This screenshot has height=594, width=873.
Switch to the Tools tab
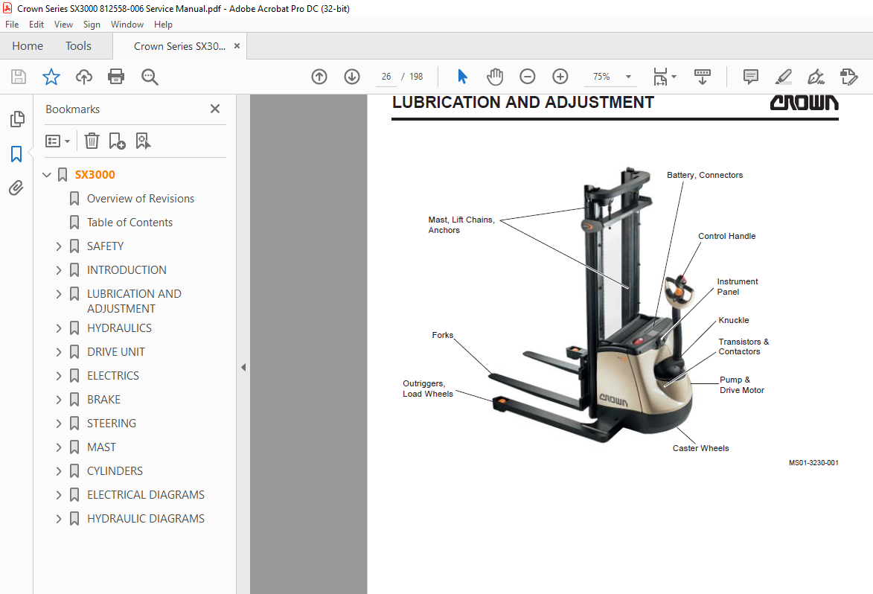click(x=78, y=46)
